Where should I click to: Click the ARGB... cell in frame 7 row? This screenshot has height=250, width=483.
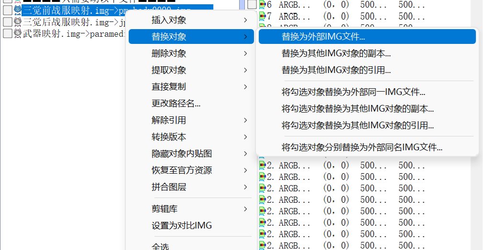294,16
